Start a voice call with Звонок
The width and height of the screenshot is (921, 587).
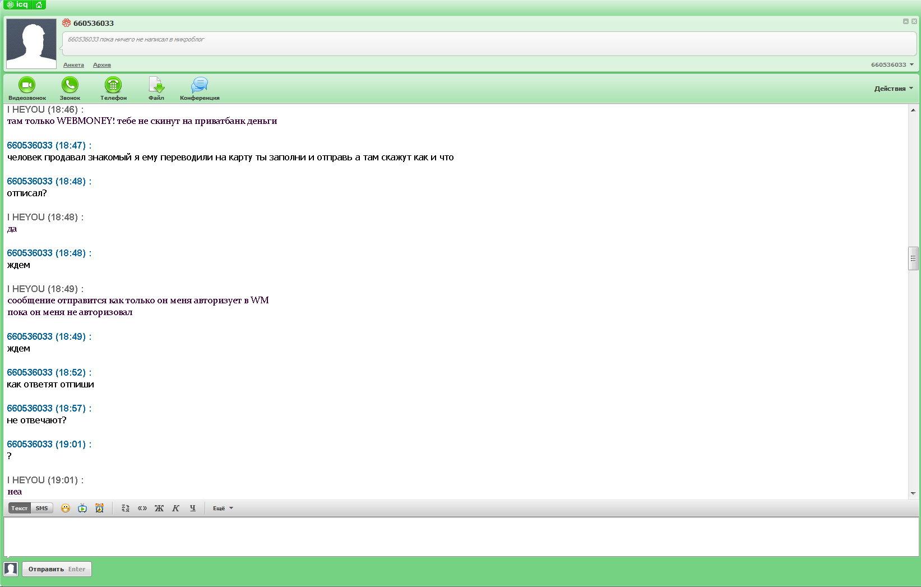point(70,89)
